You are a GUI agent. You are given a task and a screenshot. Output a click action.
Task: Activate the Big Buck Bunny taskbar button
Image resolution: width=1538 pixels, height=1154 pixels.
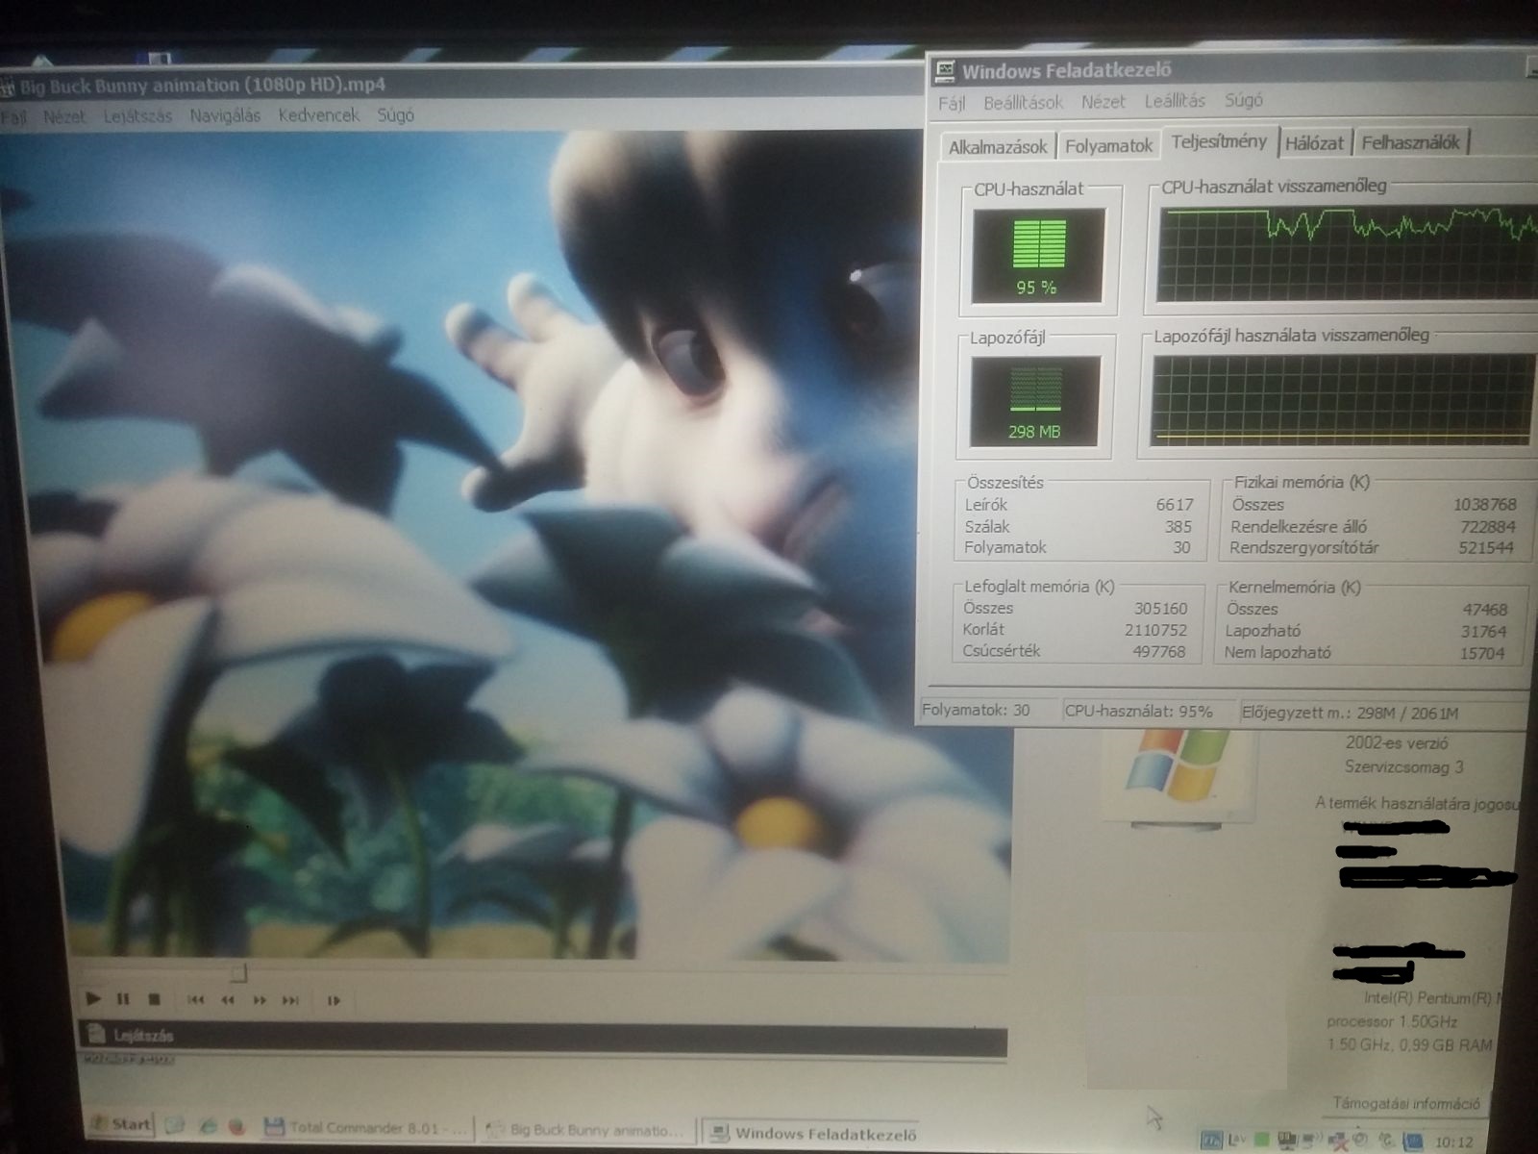[586, 1130]
